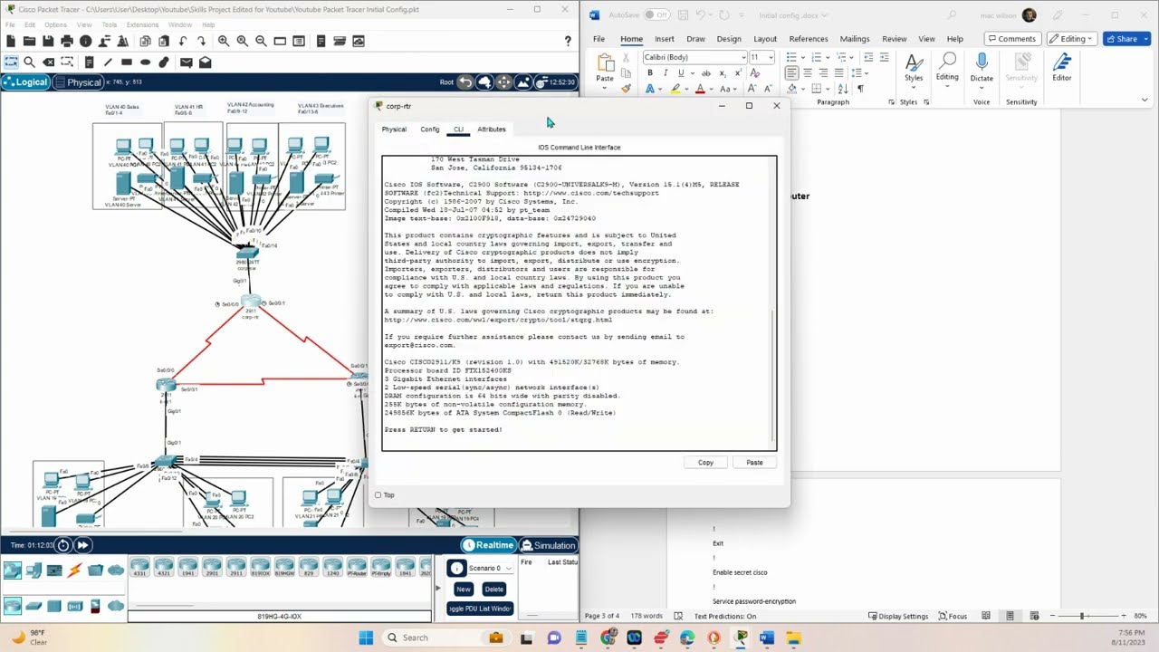The width and height of the screenshot is (1159, 652).
Task: Open the Insert ribbon tab in Word
Action: coord(664,39)
